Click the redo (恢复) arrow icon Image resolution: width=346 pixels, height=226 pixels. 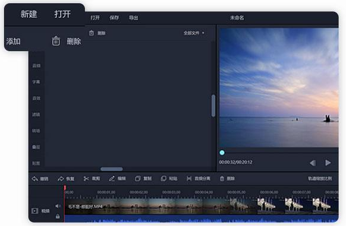click(x=61, y=179)
